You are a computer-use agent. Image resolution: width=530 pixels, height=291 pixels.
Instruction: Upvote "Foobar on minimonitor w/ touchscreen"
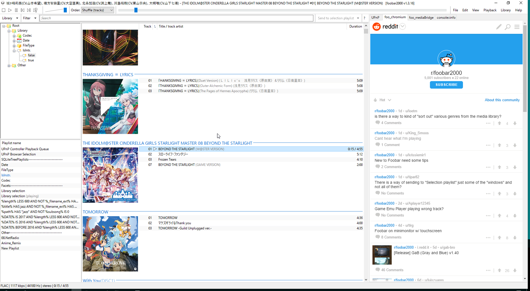pos(499,238)
